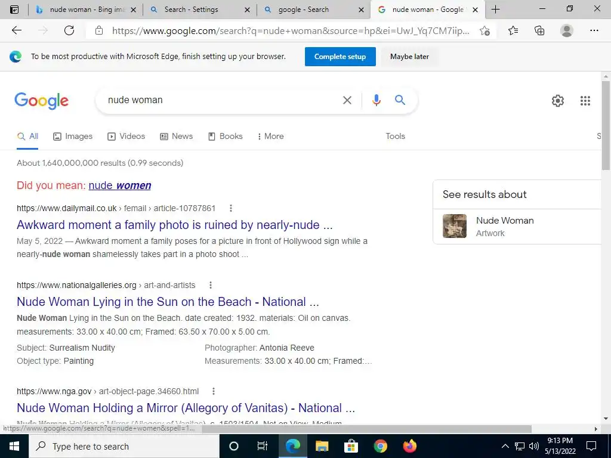The width and height of the screenshot is (611, 458).
Task: Select the Videos results filter
Action: [x=126, y=137]
